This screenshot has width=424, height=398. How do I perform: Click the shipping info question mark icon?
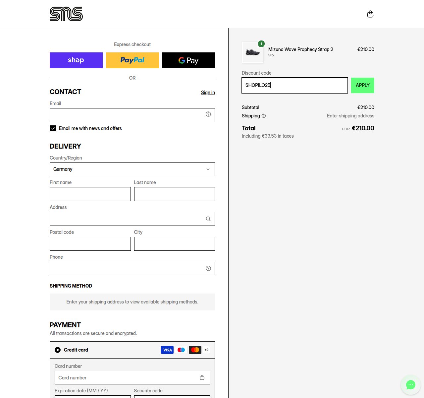[264, 116]
